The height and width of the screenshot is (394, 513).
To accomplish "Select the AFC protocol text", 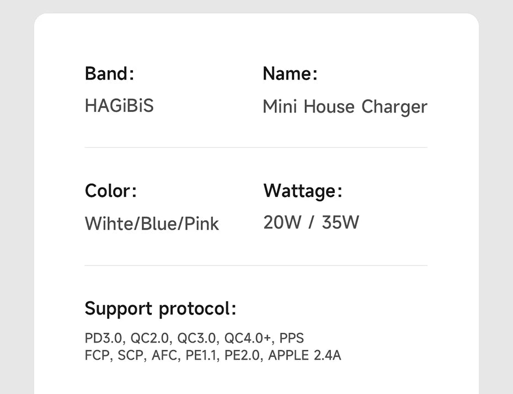I will [165, 355].
